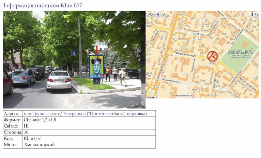Image resolution: width=261 pixels, height=158 pixels.
Task: Click the Khm 057 code cell
Action: 32,138
